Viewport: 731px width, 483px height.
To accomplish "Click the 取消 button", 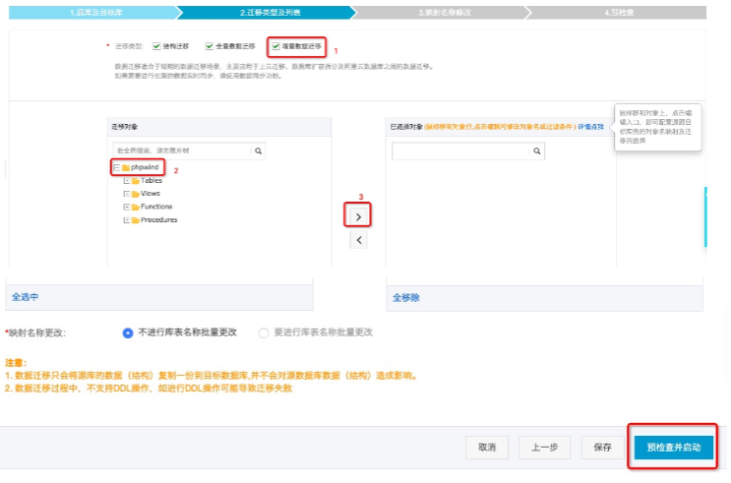I will tap(487, 448).
